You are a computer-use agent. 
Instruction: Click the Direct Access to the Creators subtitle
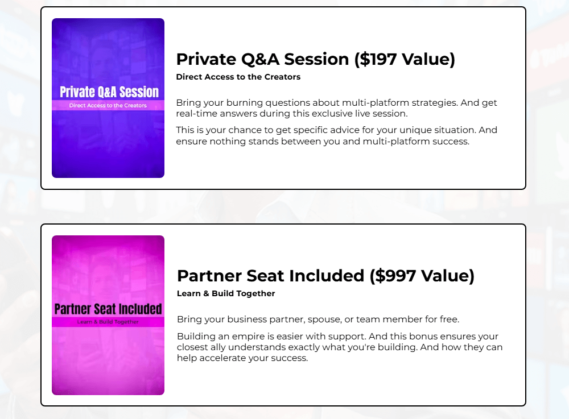click(238, 77)
